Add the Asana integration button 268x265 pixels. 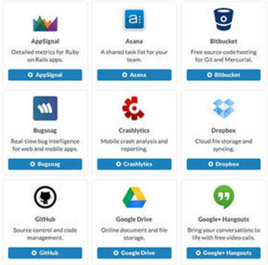[134, 75]
